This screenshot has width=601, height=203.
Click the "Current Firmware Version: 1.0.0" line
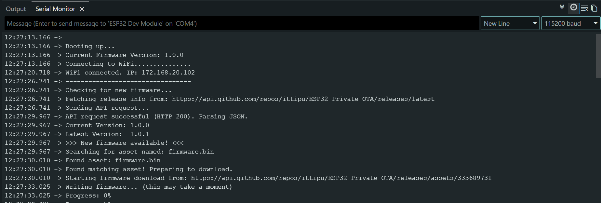pyautogui.click(x=124, y=55)
